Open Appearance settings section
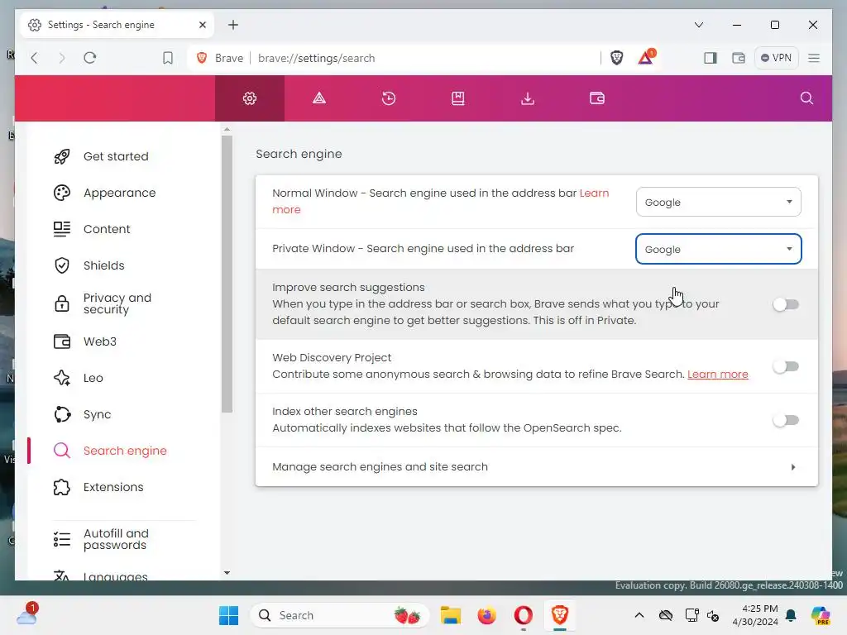 (119, 193)
